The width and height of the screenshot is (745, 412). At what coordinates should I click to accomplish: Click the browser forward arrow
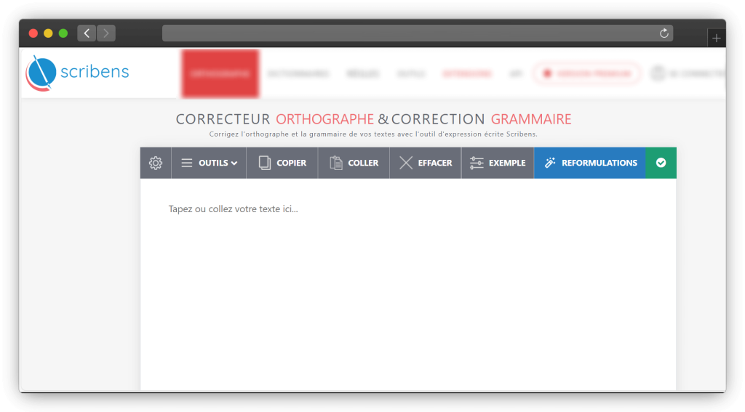[106, 33]
